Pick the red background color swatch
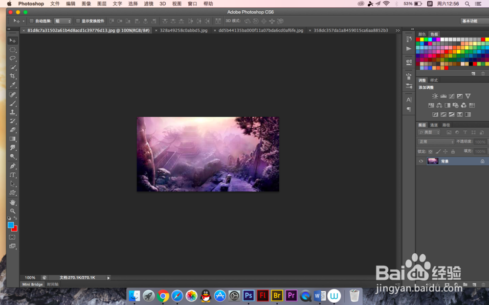The image size is (489, 305). [x=15, y=229]
